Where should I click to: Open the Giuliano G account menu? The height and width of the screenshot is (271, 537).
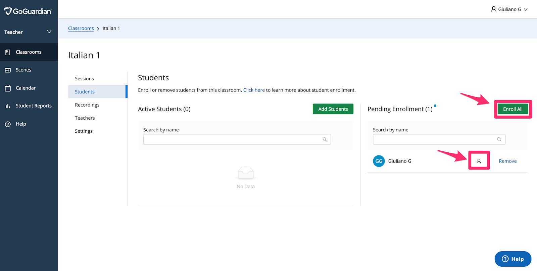[509, 9]
